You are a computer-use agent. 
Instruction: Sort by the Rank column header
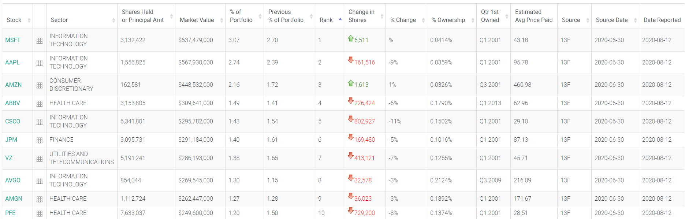(x=330, y=16)
